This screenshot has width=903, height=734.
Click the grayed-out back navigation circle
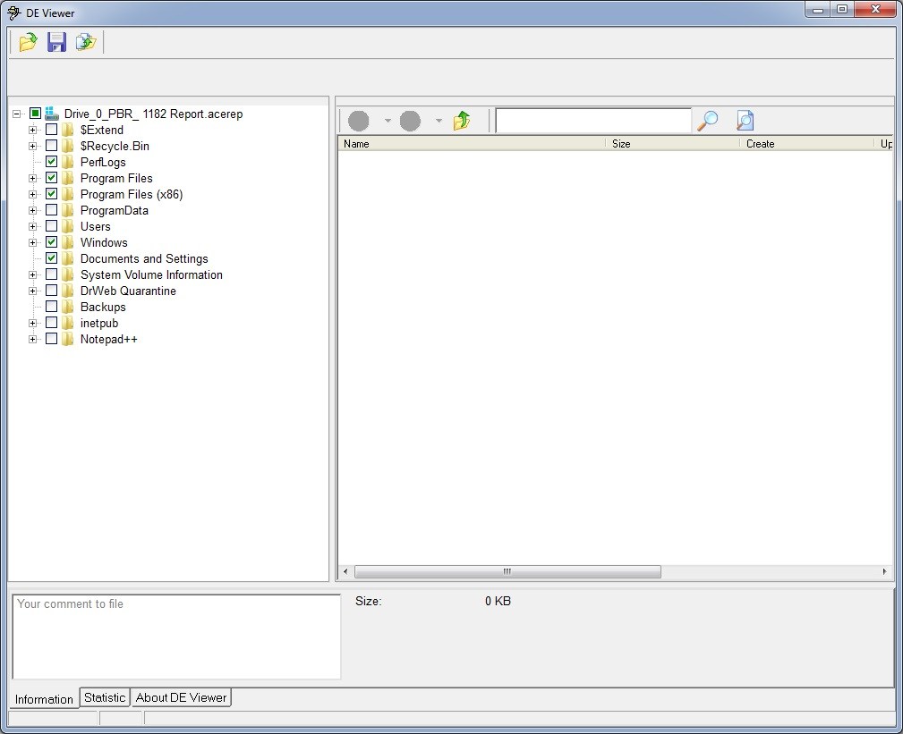[x=359, y=121]
